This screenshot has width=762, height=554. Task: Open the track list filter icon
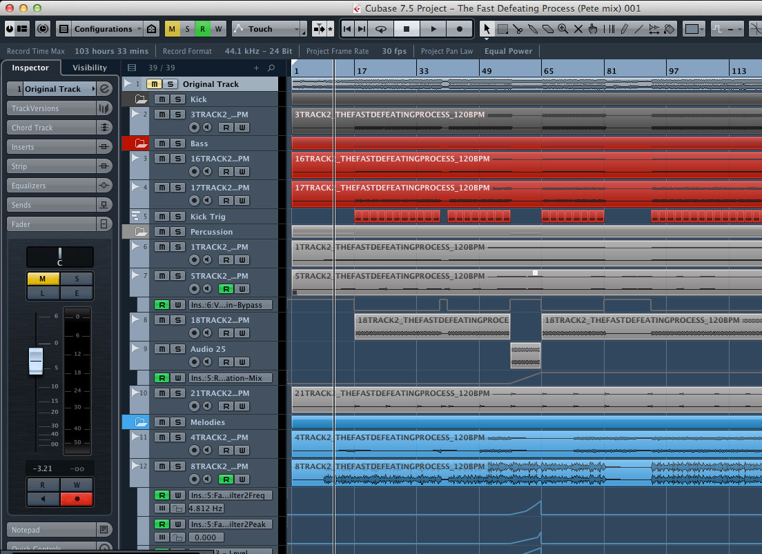tap(132, 68)
